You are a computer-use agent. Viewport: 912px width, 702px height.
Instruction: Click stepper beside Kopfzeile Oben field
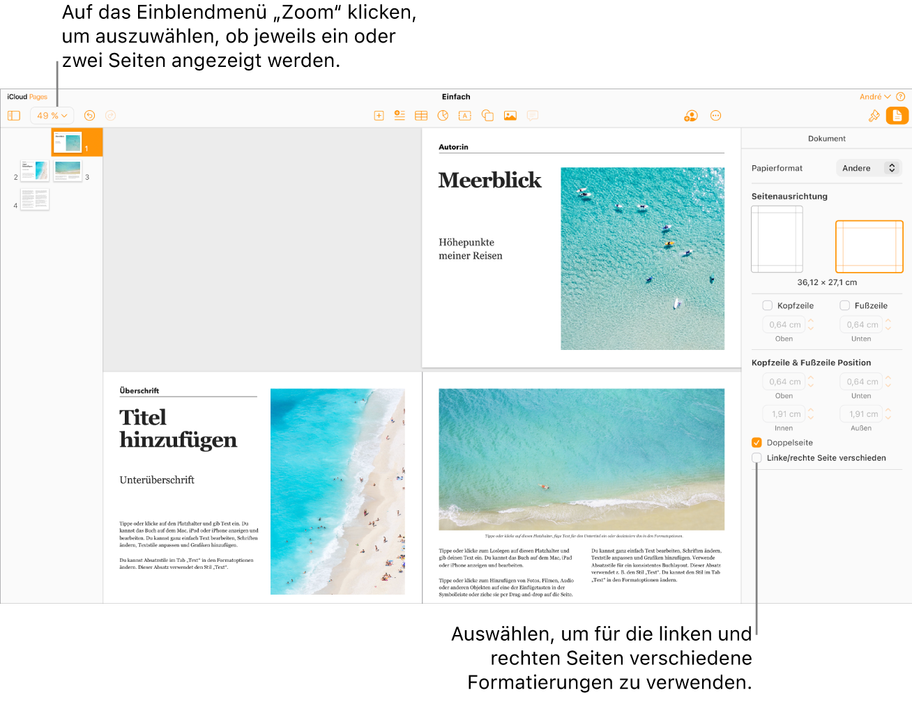[811, 325]
